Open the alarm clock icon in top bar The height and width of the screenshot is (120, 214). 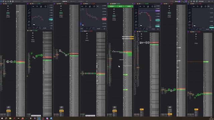tap(197, 1)
